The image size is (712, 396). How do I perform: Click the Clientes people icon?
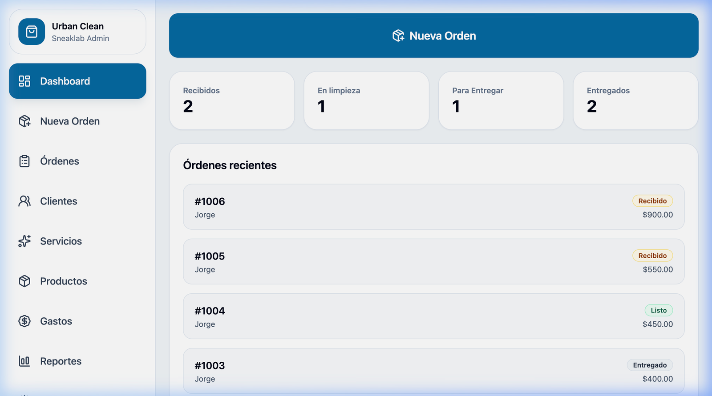pos(24,201)
